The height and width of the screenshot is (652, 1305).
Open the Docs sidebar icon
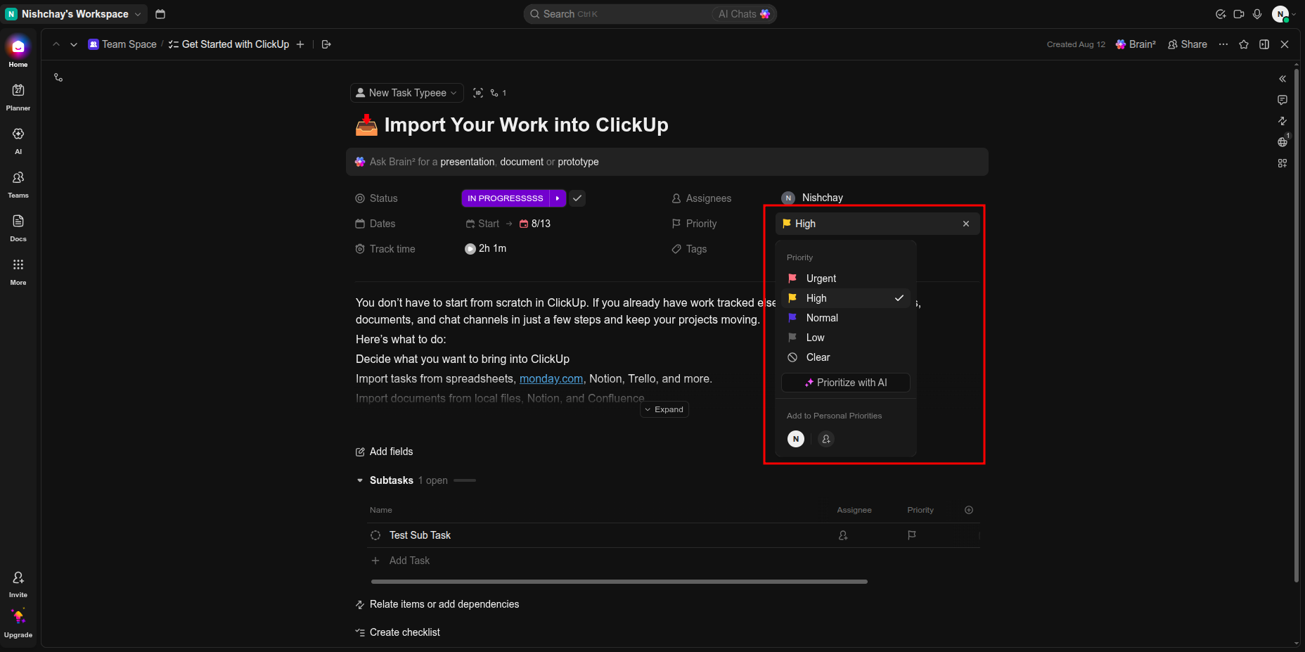pos(18,227)
